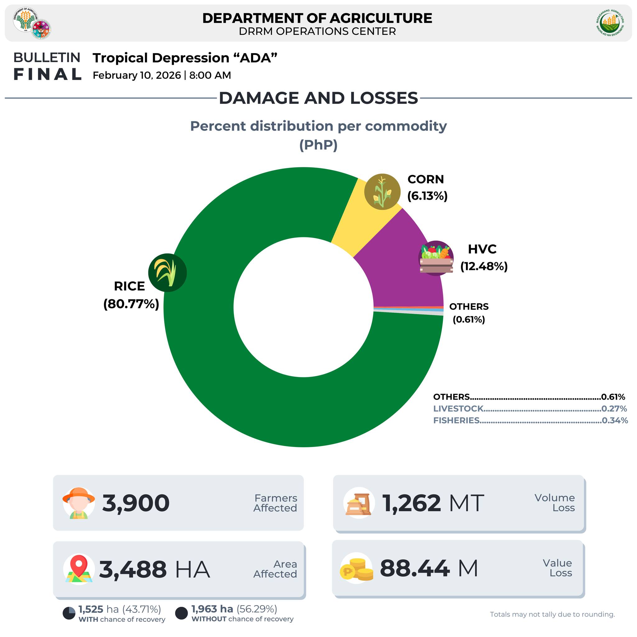Click the HVC vegetable crate icon

click(x=436, y=258)
